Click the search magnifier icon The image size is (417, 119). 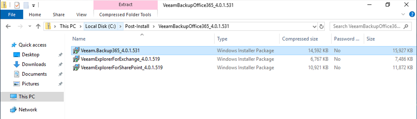pyautogui.click(x=406, y=26)
